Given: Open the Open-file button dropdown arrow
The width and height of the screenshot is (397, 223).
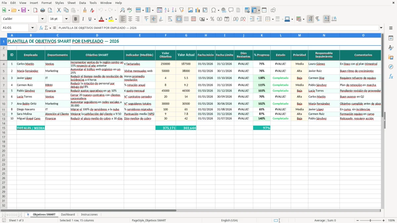Looking at the screenshot, I should click(x=19, y=10).
